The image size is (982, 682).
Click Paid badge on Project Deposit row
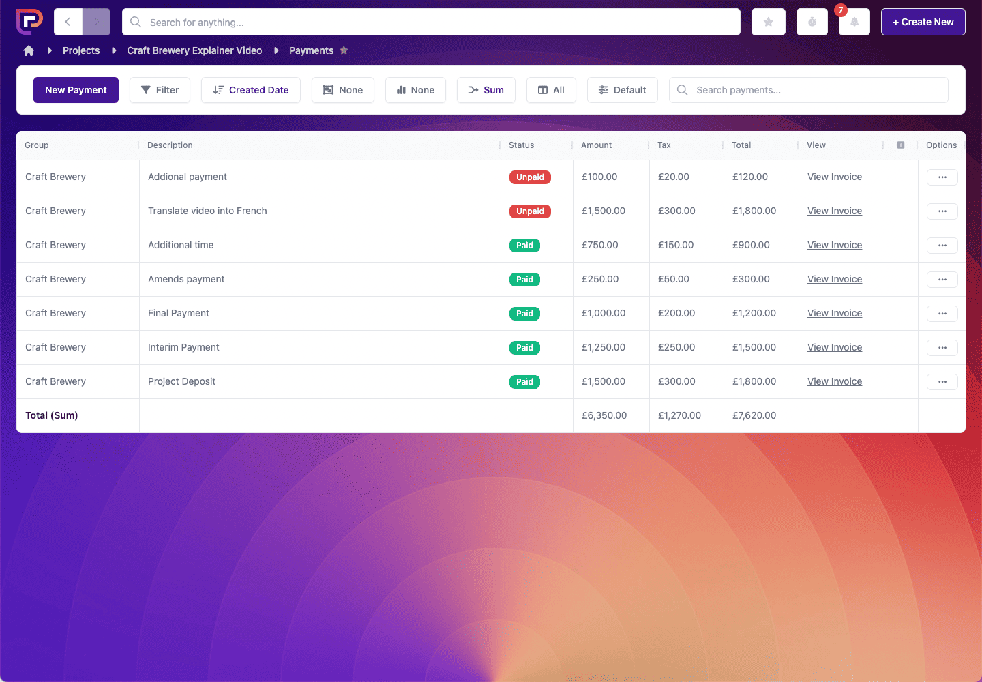coord(524,382)
